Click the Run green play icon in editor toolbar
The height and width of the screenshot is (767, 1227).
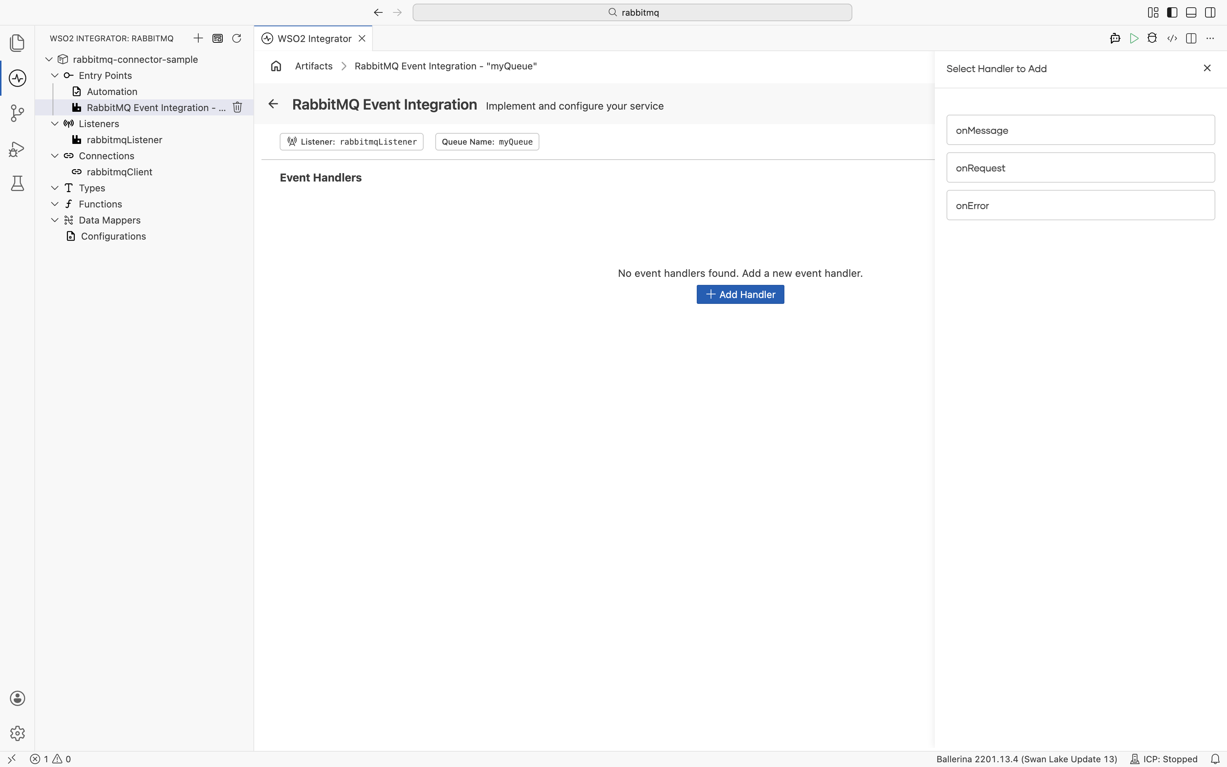pos(1134,38)
